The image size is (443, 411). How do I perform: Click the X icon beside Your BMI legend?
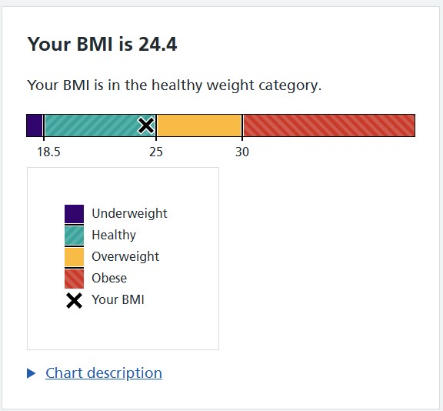[x=74, y=300]
